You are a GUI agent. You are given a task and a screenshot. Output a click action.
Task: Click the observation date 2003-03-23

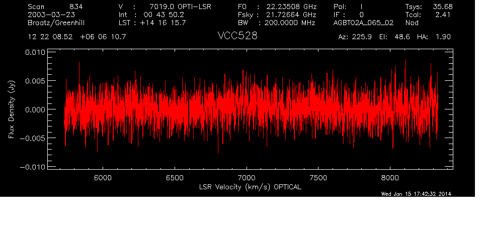click(51, 15)
